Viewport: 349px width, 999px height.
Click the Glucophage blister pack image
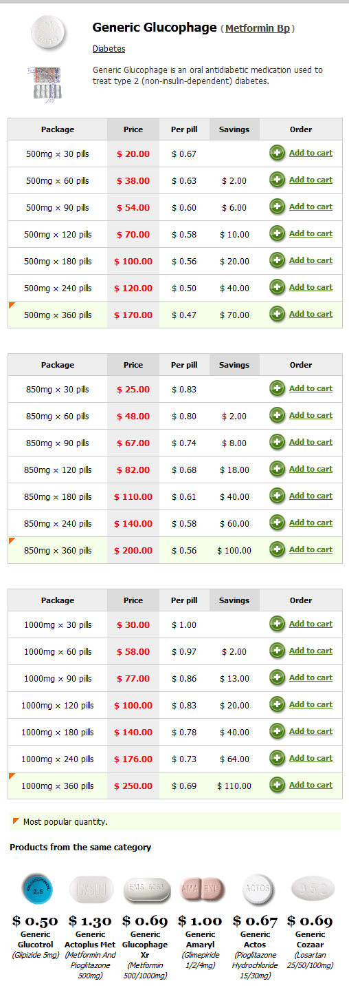click(43, 85)
